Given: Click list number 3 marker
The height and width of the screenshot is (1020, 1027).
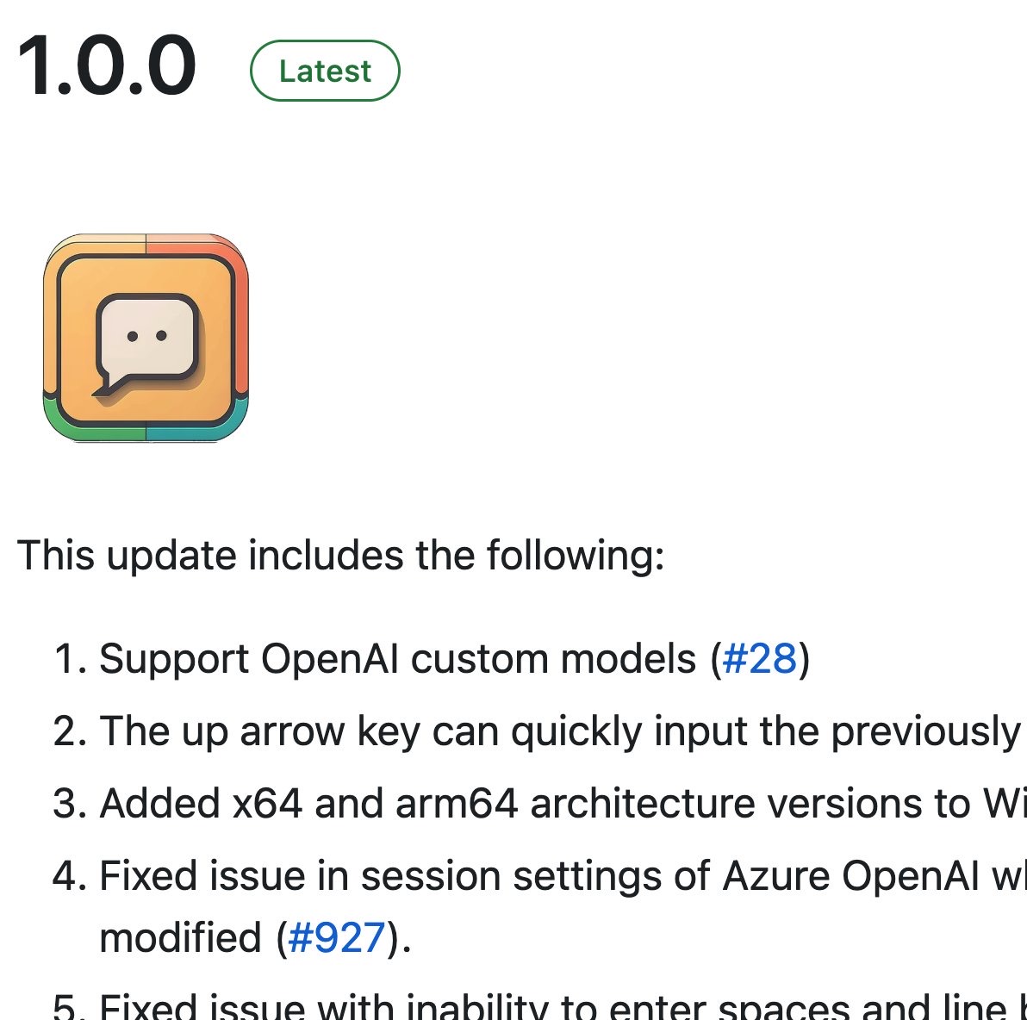Looking at the screenshot, I should pyautogui.click(x=70, y=804).
